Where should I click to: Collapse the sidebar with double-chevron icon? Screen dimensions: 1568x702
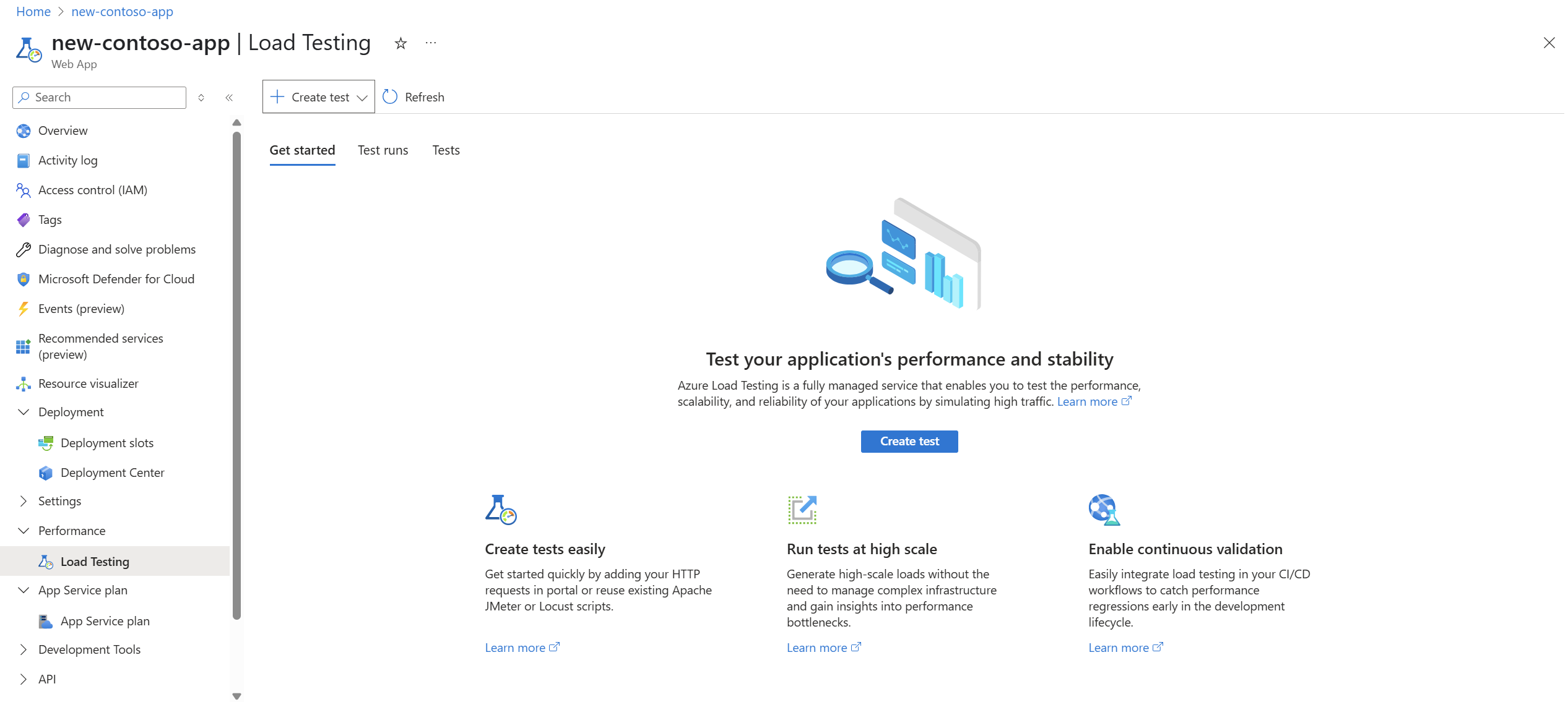click(x=229, y=98)
